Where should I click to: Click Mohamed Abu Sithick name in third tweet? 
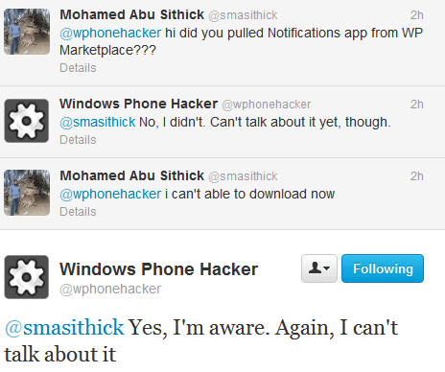pyautogui.click(x=131, y=175)
